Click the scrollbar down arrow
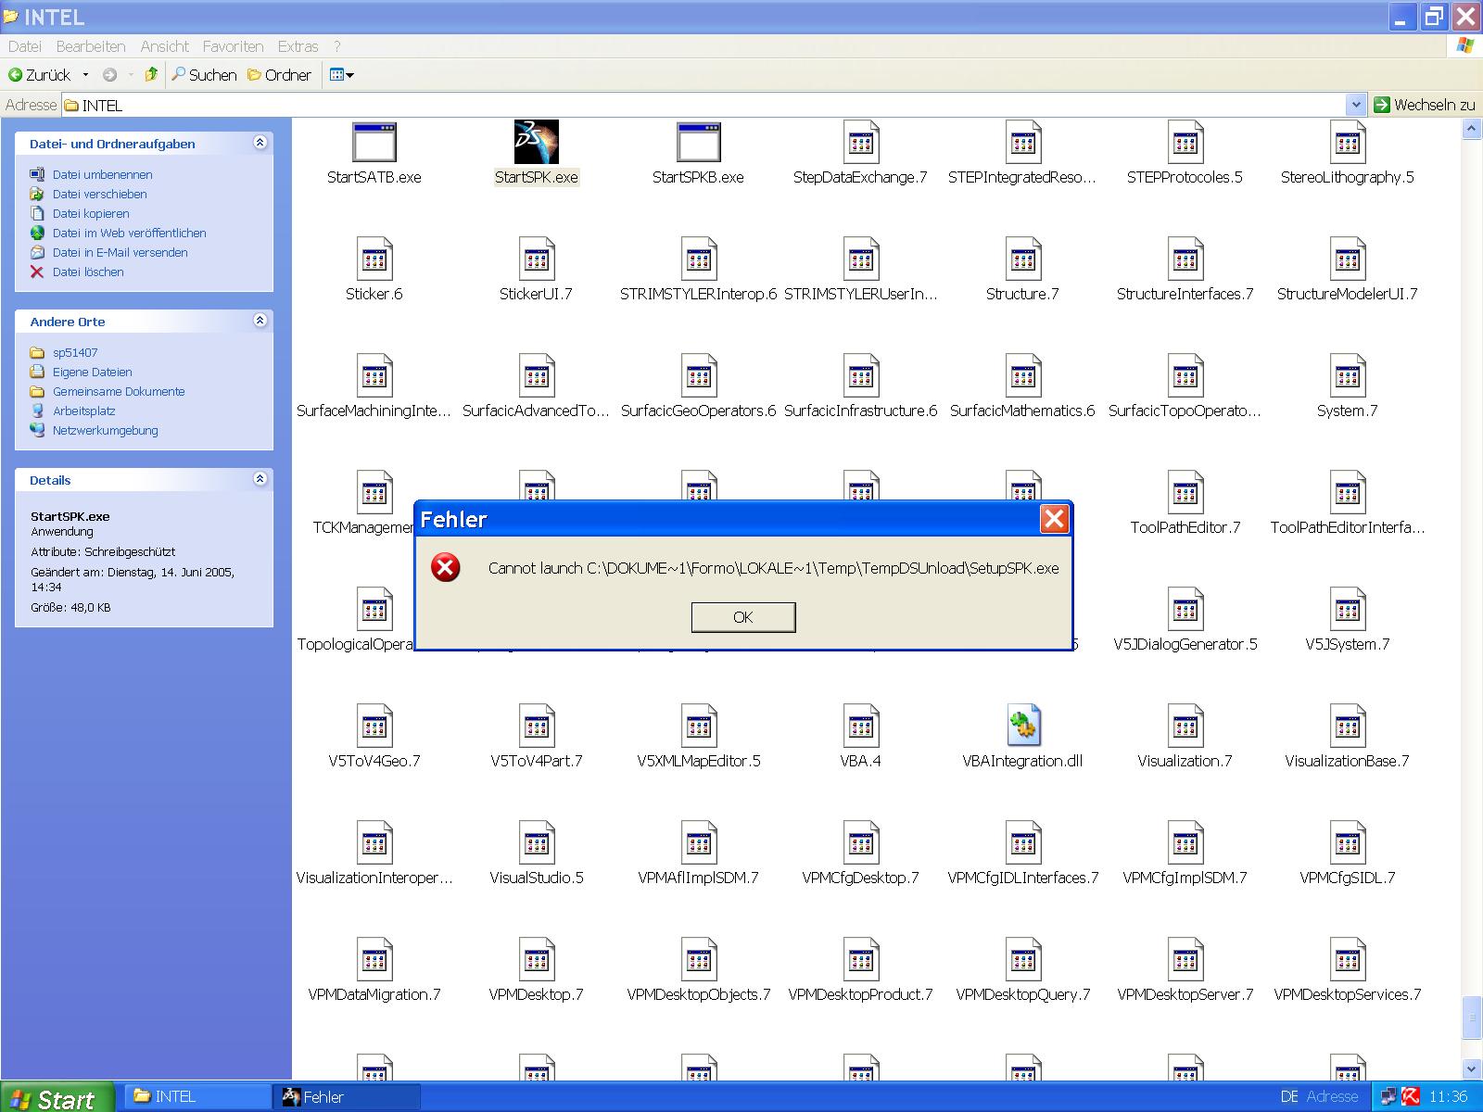 (1471, 1068)
